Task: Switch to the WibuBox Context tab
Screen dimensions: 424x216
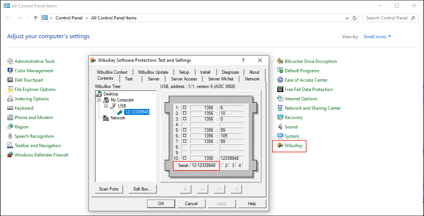Action: pyautogui.click(x=112, y=72)
